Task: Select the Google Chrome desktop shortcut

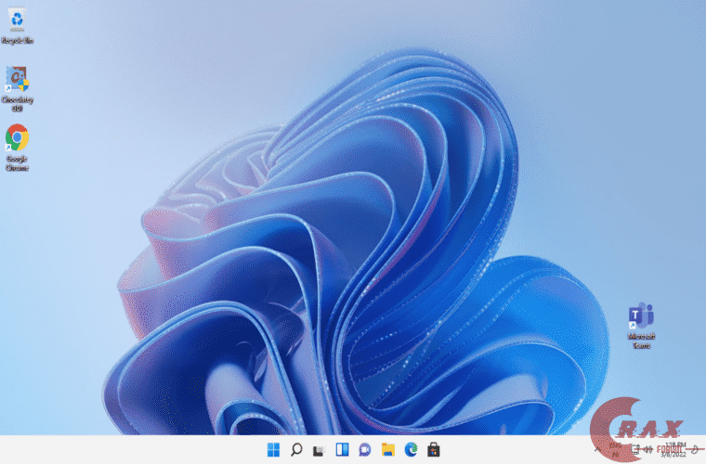Action: [x=17, y=147]
